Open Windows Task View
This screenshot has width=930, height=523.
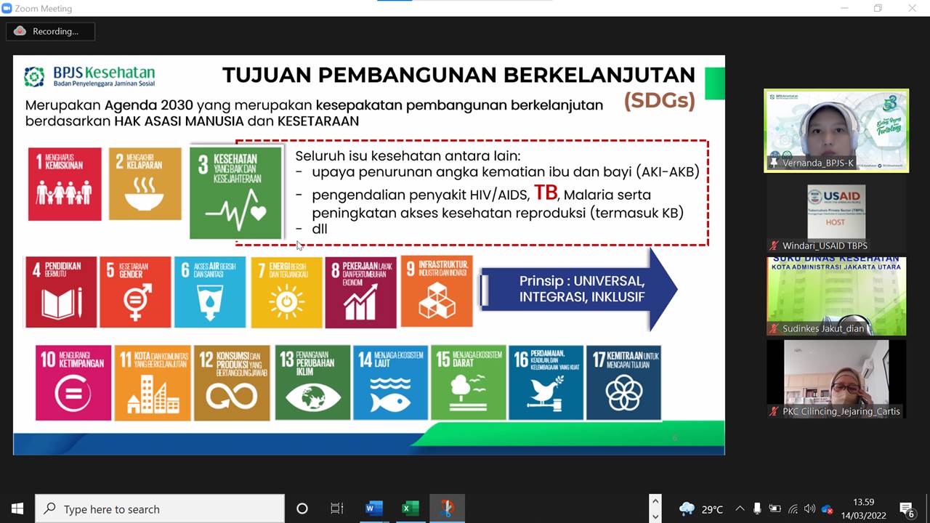click(337, 508)
